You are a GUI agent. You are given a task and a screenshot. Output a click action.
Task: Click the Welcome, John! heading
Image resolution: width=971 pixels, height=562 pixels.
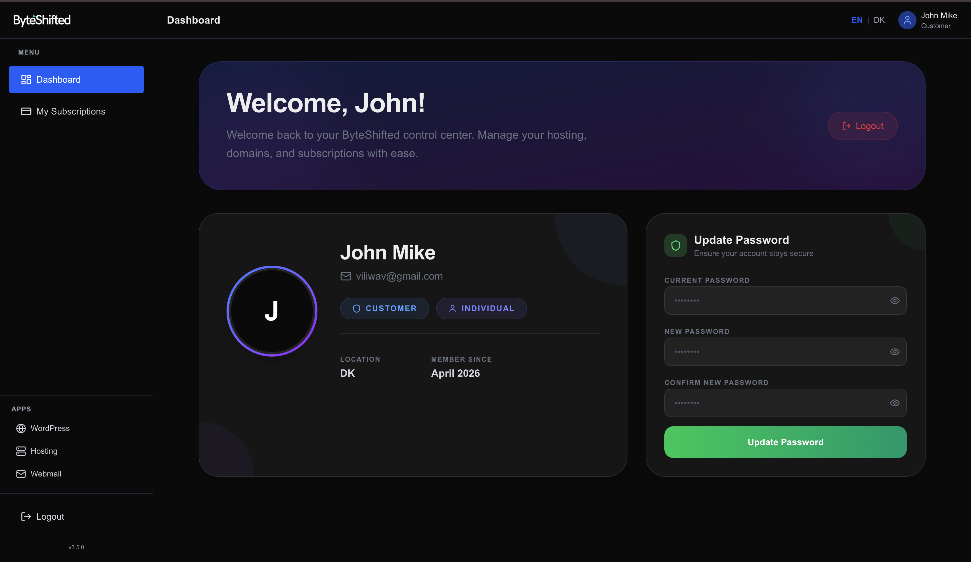click(326, 103)
